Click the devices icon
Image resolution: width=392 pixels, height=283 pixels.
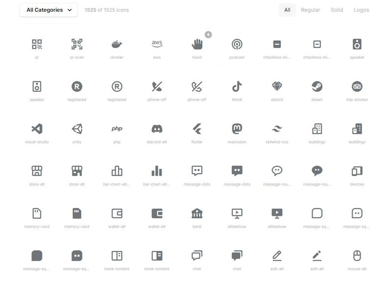coord(357,171)
